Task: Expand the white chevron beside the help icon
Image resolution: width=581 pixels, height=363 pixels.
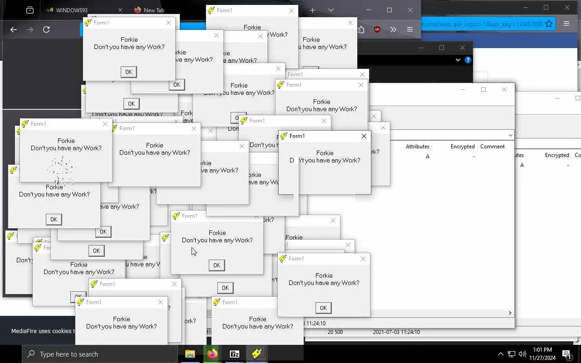Action: tap(458, 60)
